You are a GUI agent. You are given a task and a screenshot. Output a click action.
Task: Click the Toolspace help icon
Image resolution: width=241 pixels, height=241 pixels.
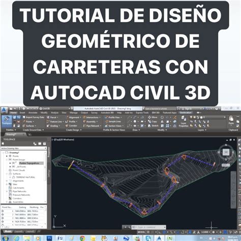44,144
